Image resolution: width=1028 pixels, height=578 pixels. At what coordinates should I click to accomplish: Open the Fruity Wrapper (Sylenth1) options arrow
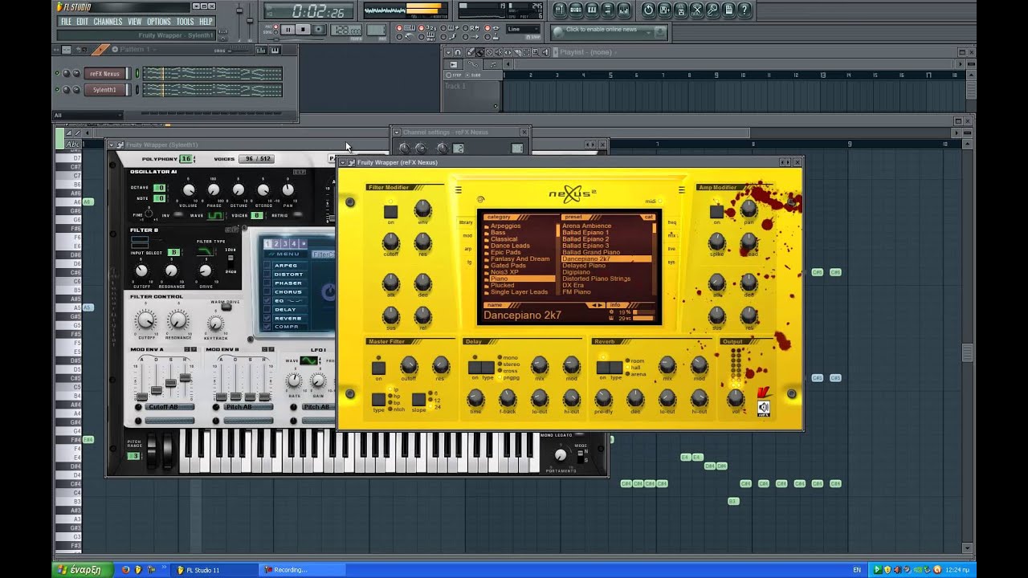point(112,144)
